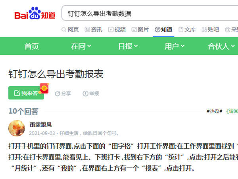
Task: Click the search input field
Action: tap(150, 13)
